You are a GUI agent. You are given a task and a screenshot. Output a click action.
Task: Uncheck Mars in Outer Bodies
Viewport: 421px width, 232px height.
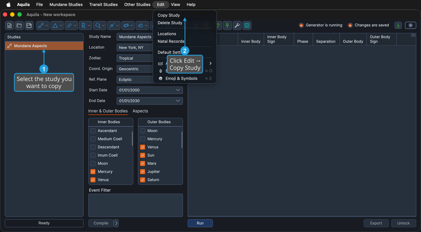click(143, 163)
